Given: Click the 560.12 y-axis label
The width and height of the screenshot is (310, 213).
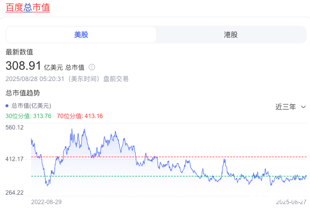Looking at the screenshot, I should [14, 128].
